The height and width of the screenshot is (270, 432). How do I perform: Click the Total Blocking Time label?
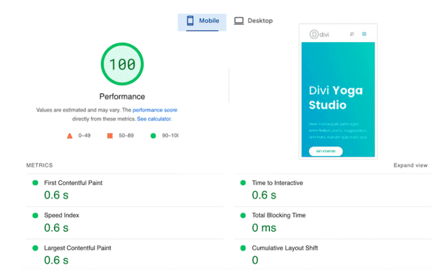(279, 215)
